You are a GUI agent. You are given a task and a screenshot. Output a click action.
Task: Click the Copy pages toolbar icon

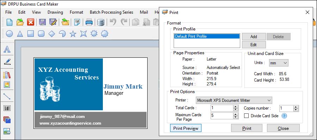(x=136, y=22)
